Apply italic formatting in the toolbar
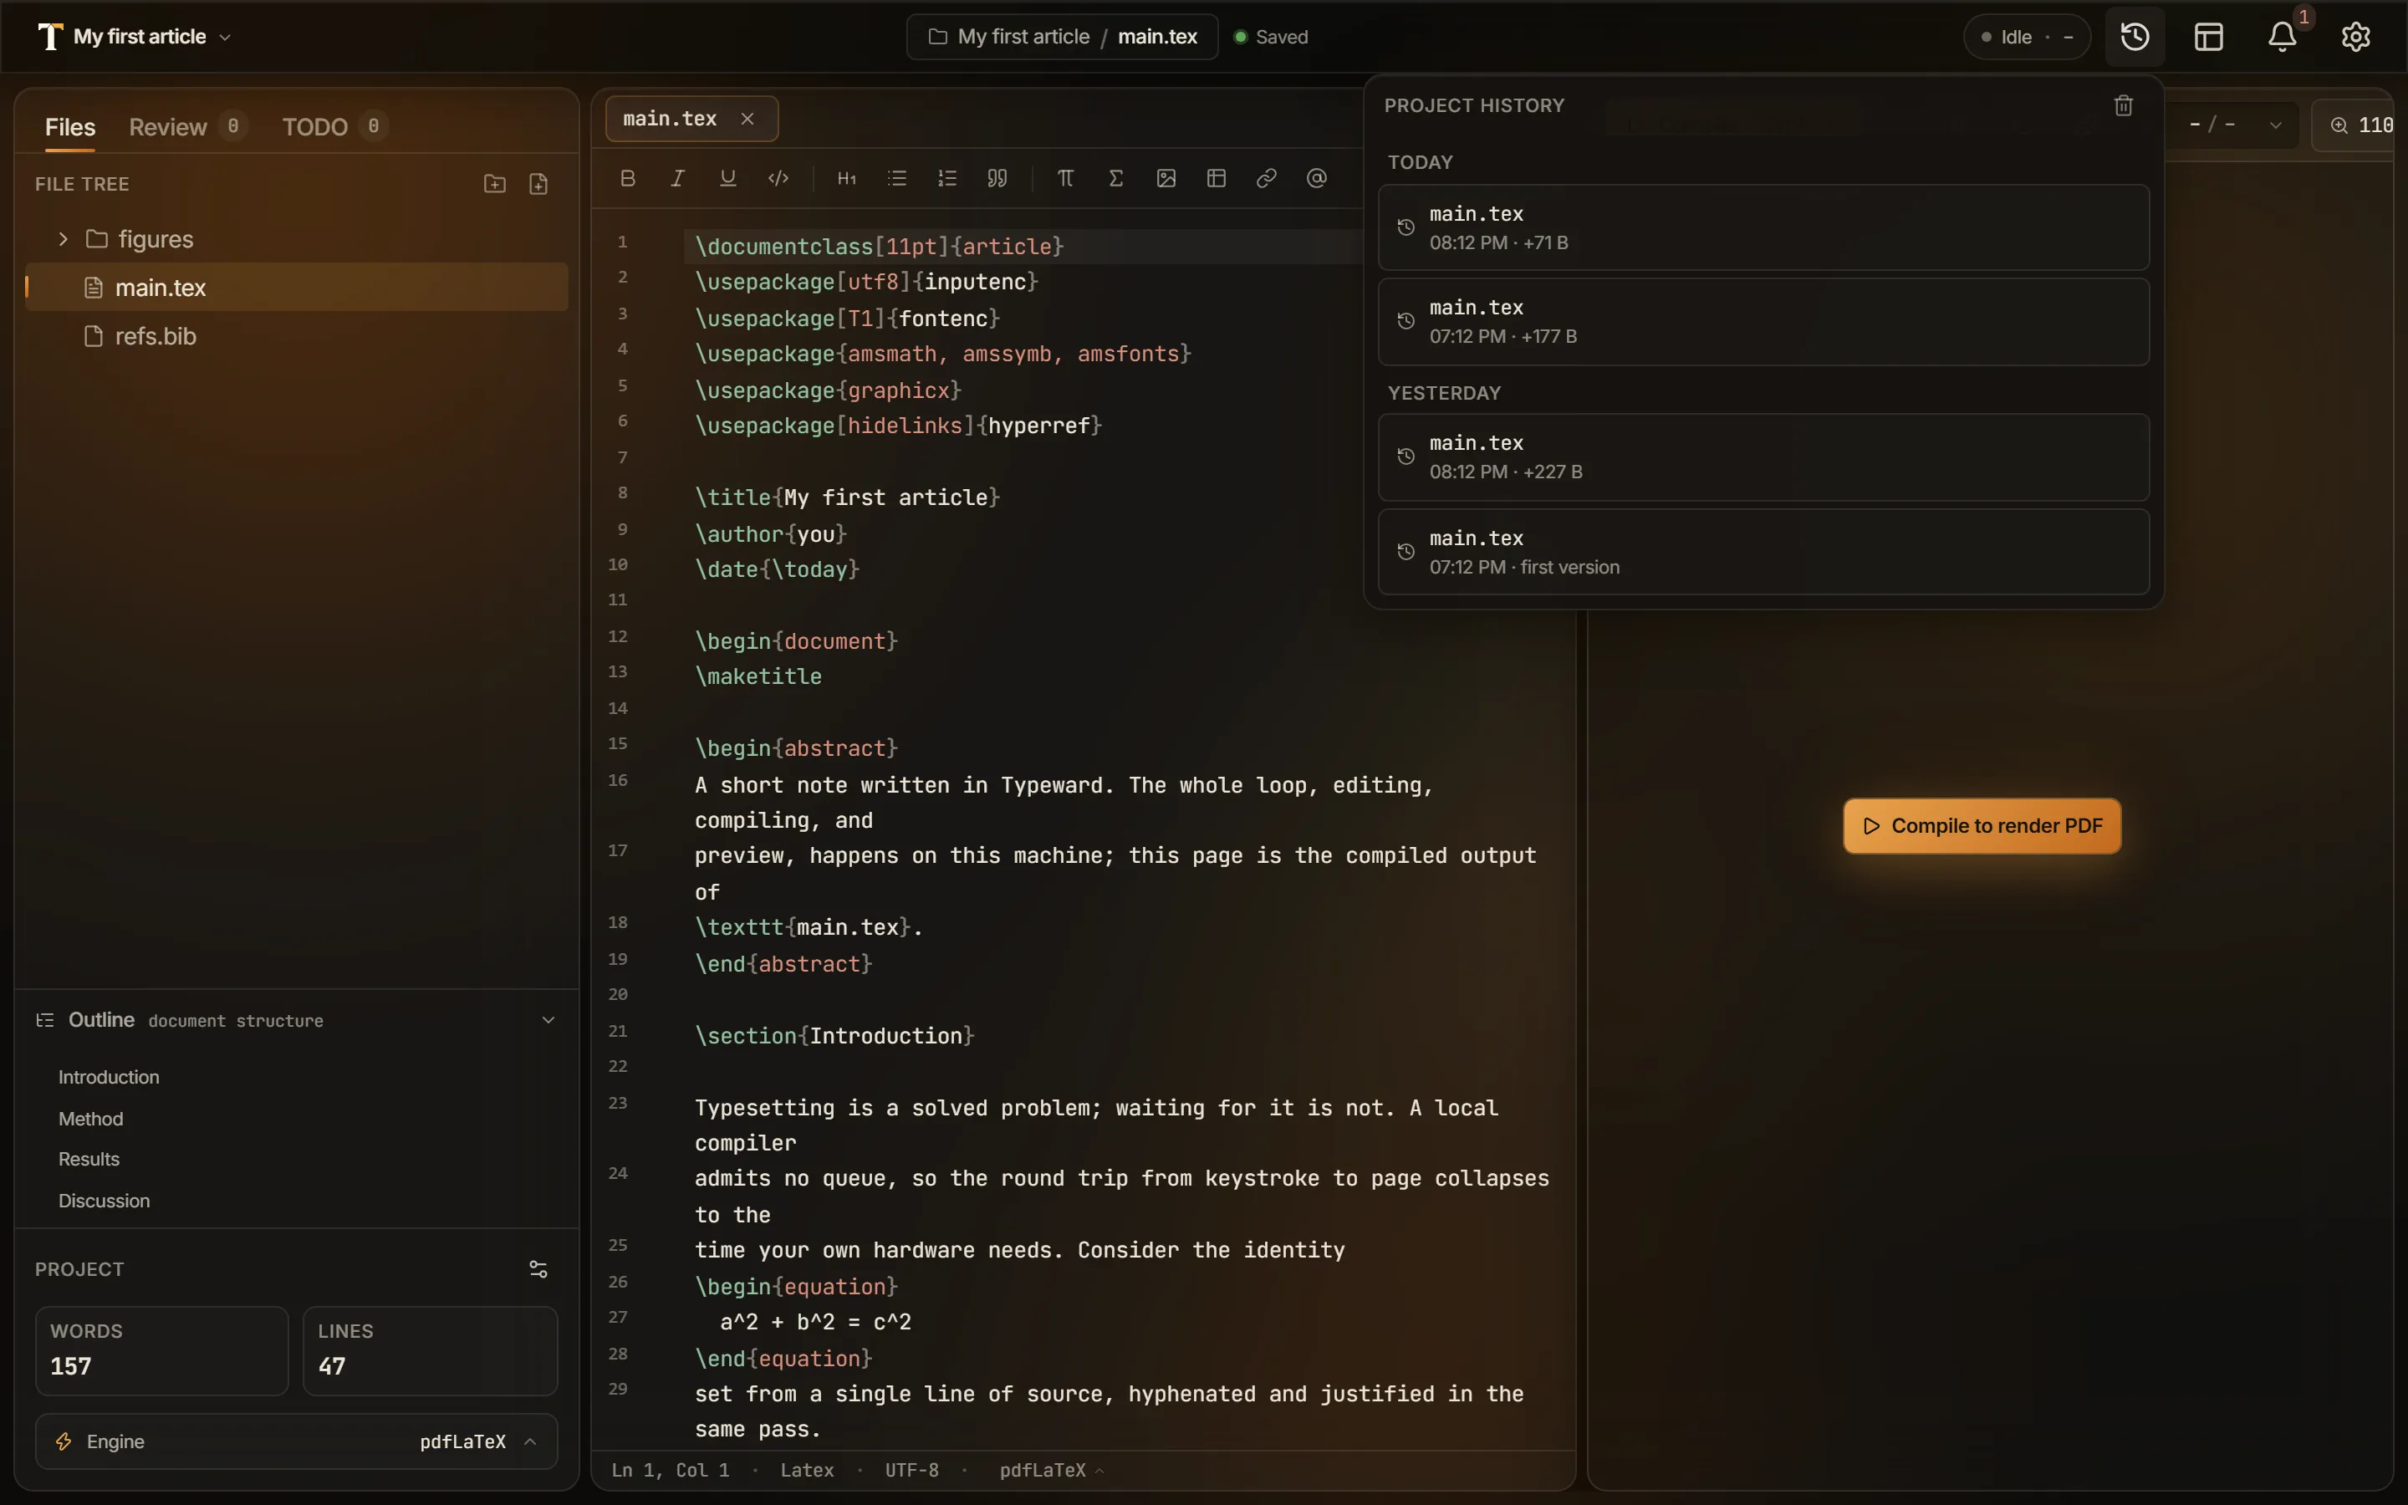This screenshot has width=2408, height=1505. pos(677,178)
